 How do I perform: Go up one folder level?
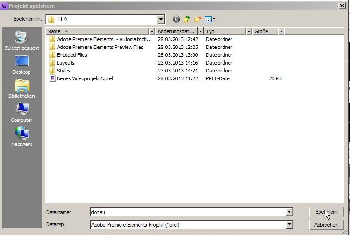[x=187, y=19]
